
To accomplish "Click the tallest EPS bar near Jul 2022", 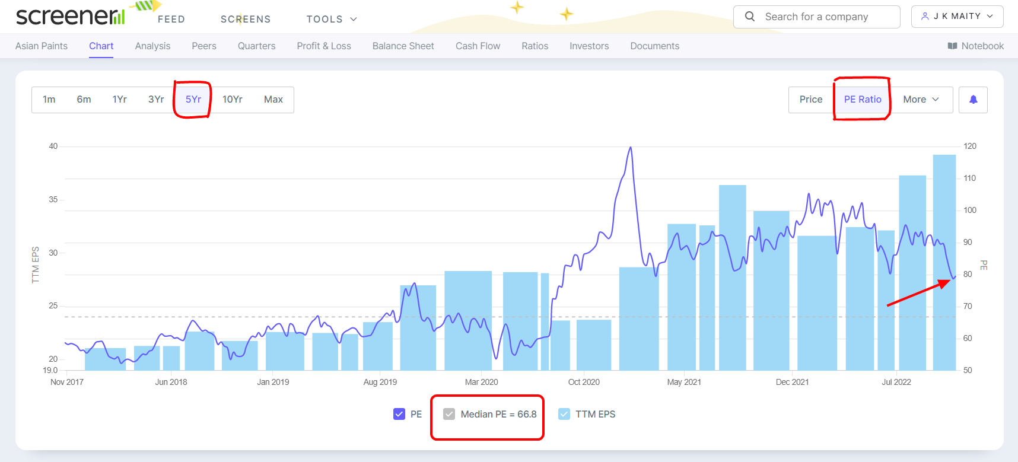I will [x=944, y=262].
